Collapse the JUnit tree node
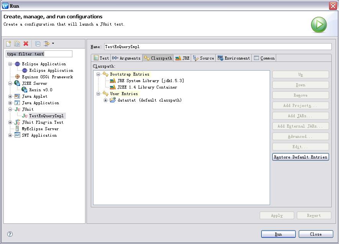Viewport: 339px width, 244px height. [10, 109]
